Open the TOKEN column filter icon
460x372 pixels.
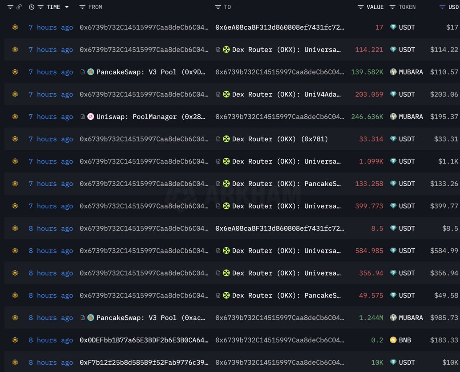393,7
